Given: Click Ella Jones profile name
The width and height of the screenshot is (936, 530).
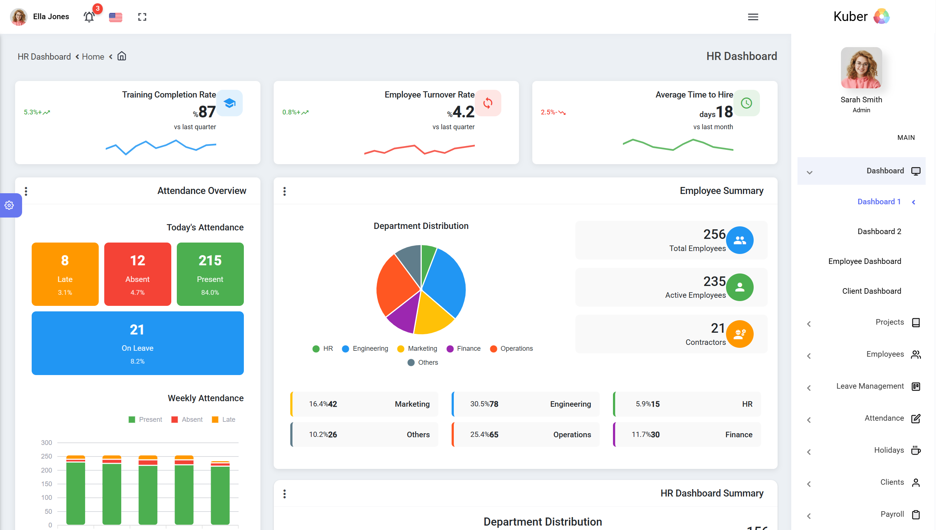Looking at the screenshot, I should (x=51, y=17).
